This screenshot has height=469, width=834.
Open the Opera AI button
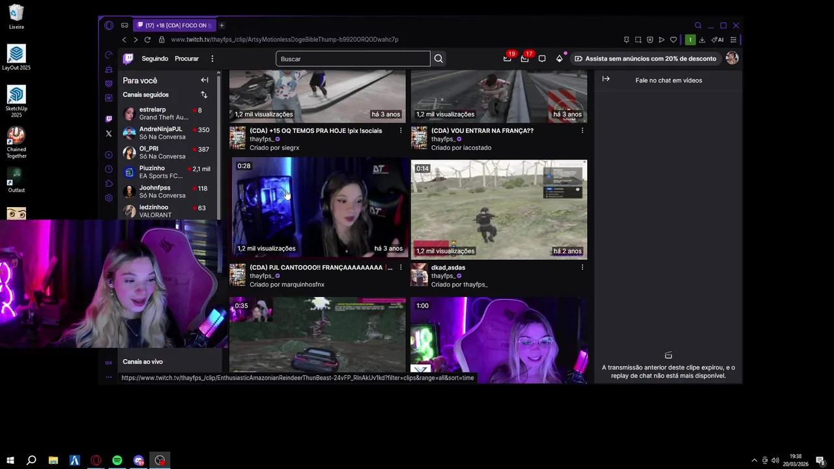pos(717,40)
